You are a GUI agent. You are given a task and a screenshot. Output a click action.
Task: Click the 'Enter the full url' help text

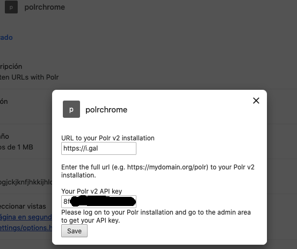coord(158,171)
